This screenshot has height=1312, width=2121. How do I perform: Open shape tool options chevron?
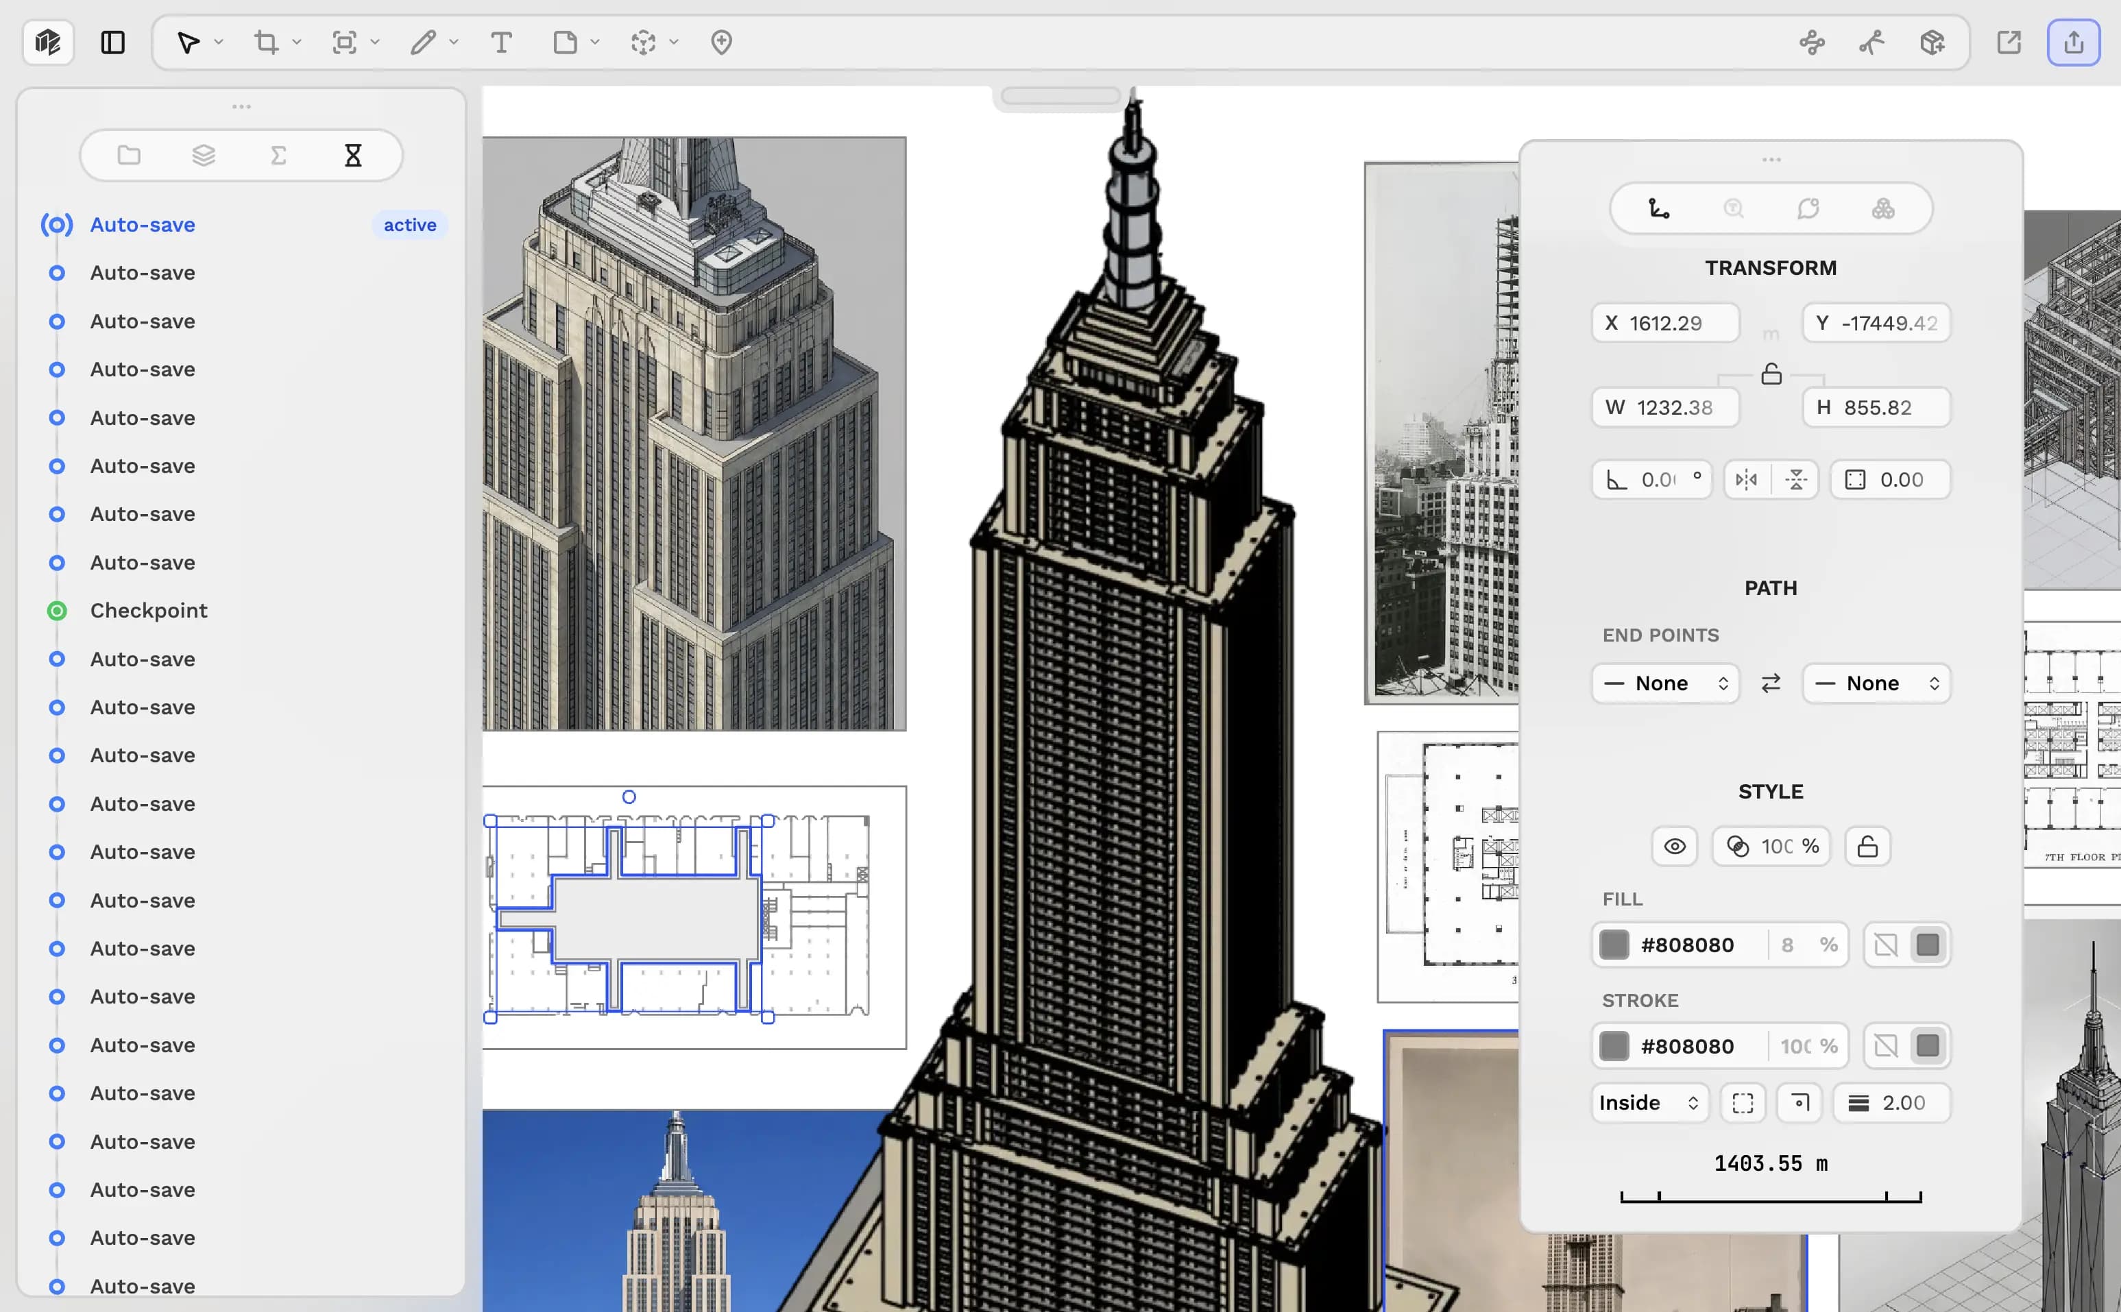pyautogui.click(x=594, y=42)
